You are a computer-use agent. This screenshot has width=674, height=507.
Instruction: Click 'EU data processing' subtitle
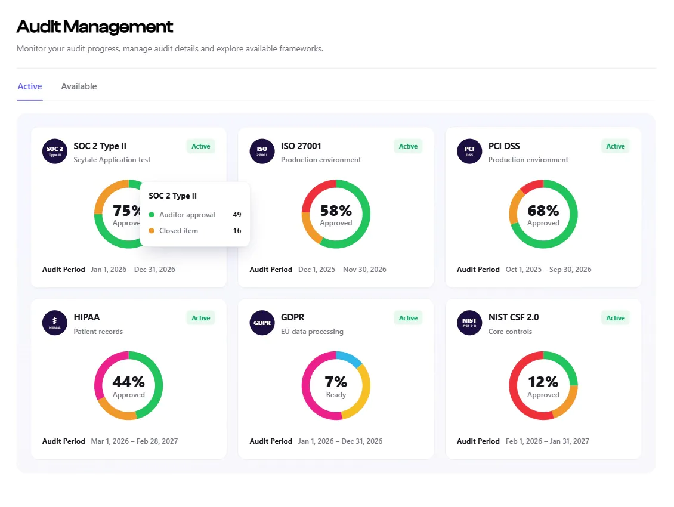click(312, 332)
